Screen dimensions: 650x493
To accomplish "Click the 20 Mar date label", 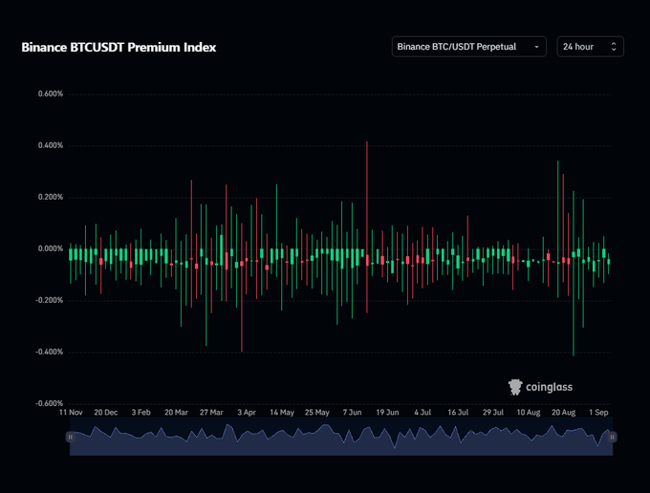I will (176, 412).
